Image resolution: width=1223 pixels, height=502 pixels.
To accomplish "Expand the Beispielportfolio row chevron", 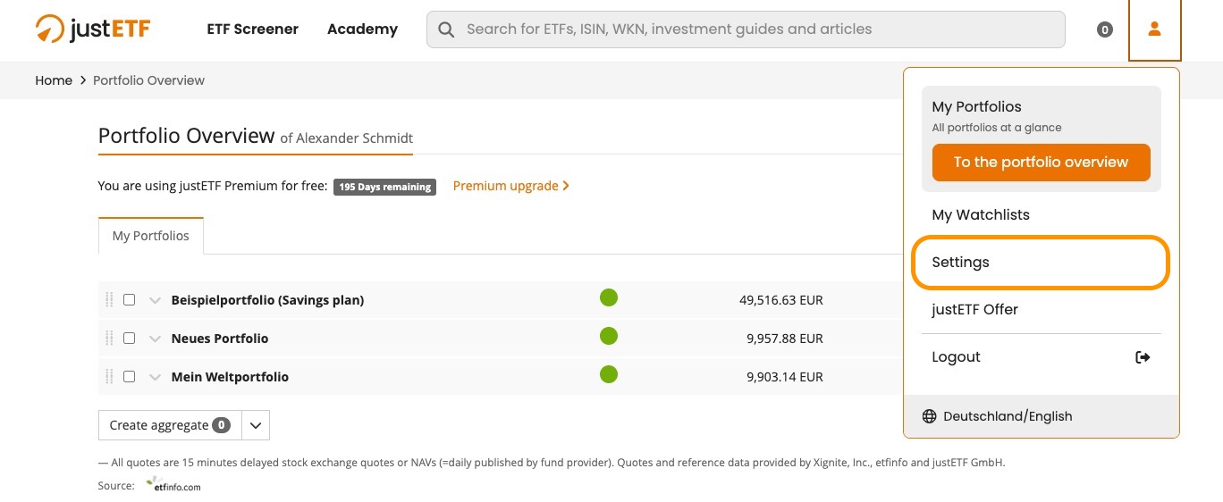I will coord(155,300).
